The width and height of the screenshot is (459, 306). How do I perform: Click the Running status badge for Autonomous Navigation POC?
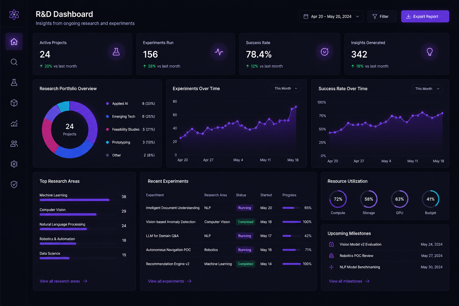[x=244, y=250]
